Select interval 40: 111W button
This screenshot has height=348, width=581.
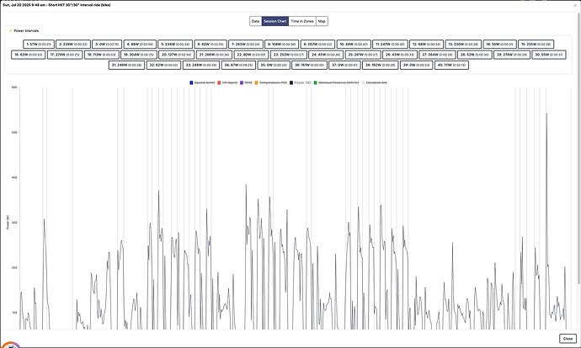(x=454, y=64)
